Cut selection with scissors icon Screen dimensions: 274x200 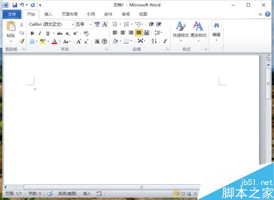tap(21, 24)
